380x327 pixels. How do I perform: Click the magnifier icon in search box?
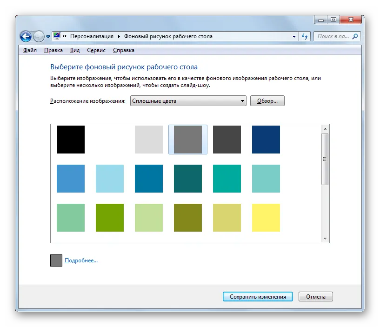pos(355,36)
